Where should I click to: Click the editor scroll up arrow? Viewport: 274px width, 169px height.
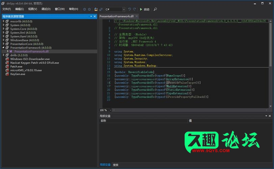pyautogui.click(x=271, y=21)
